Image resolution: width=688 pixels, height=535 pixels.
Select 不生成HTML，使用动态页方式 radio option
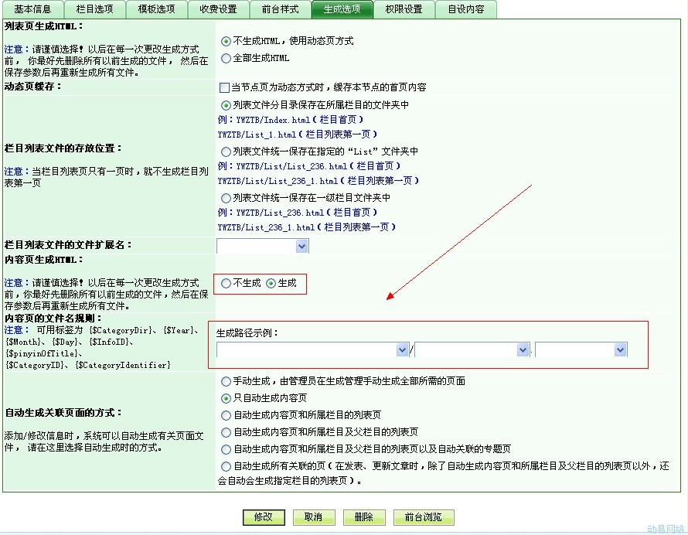coord(226,41)
